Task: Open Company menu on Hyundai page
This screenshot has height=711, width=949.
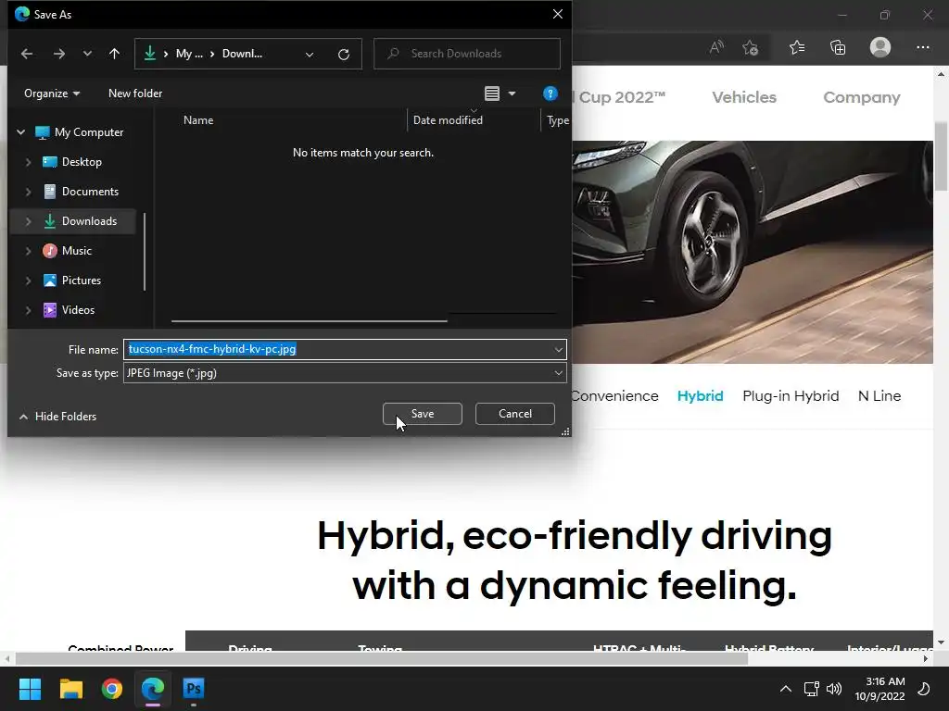Action: [862, 97]
